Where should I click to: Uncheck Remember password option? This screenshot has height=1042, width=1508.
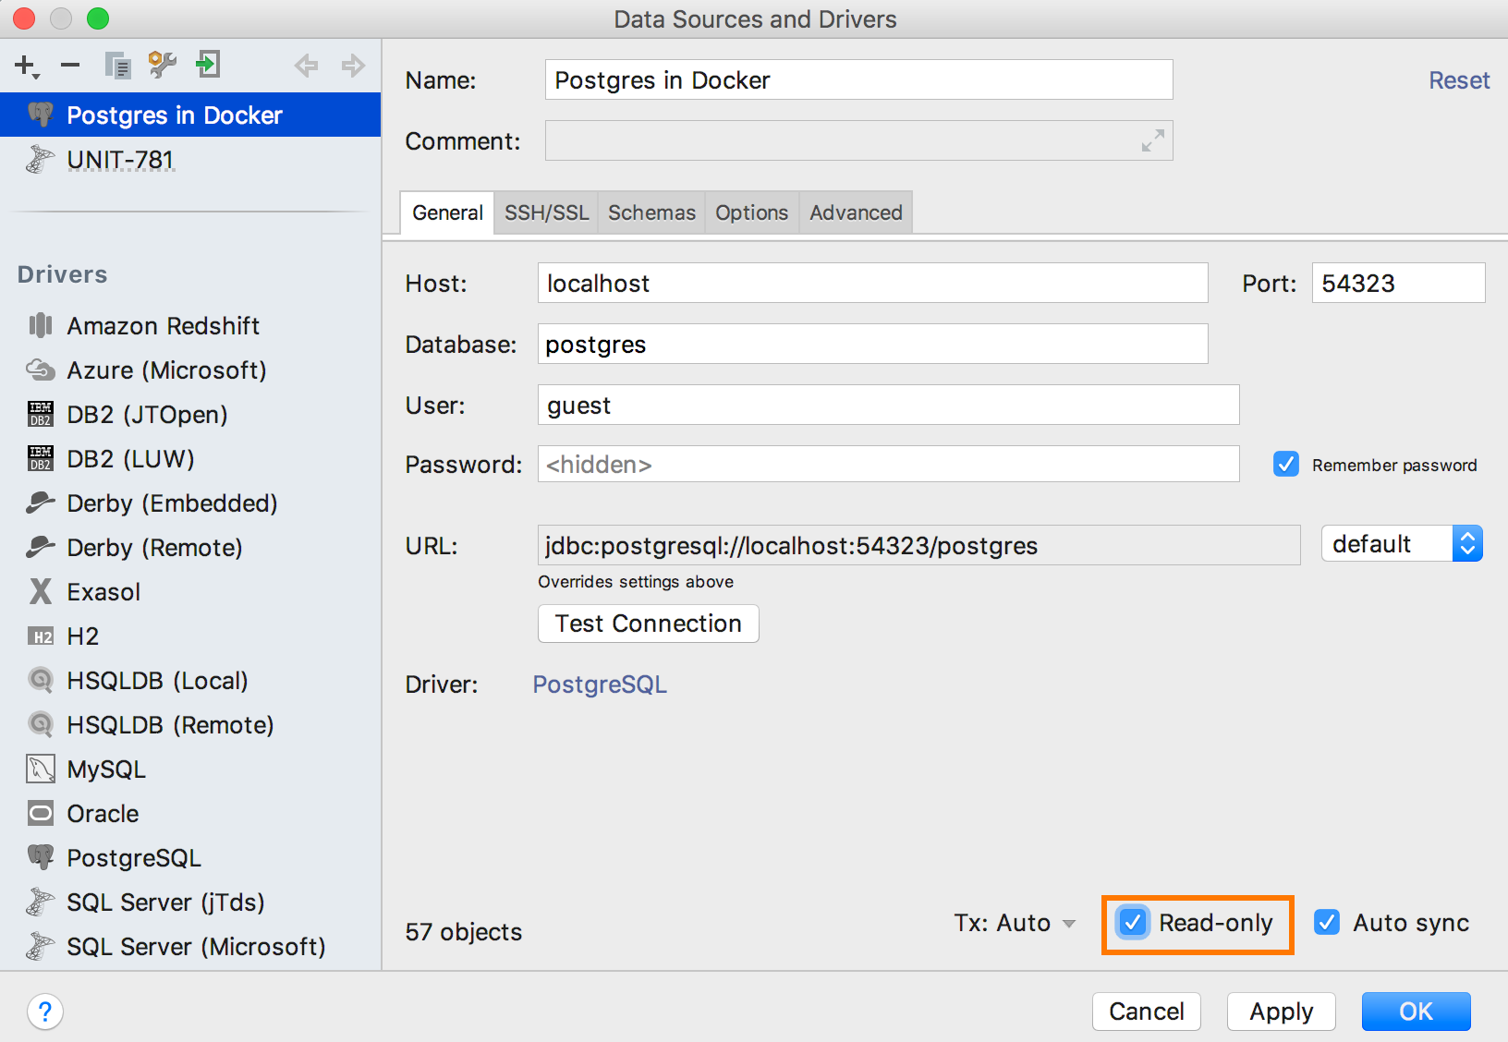pyautogui.click(x=1286, y=464)
